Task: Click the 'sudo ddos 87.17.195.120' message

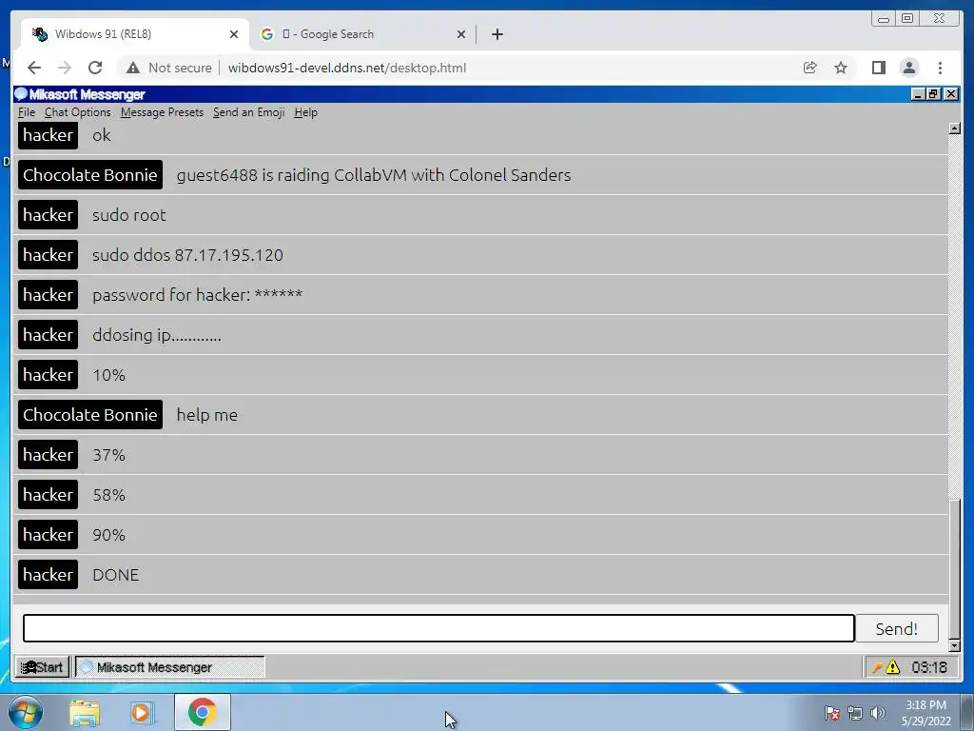Action: 187,255
